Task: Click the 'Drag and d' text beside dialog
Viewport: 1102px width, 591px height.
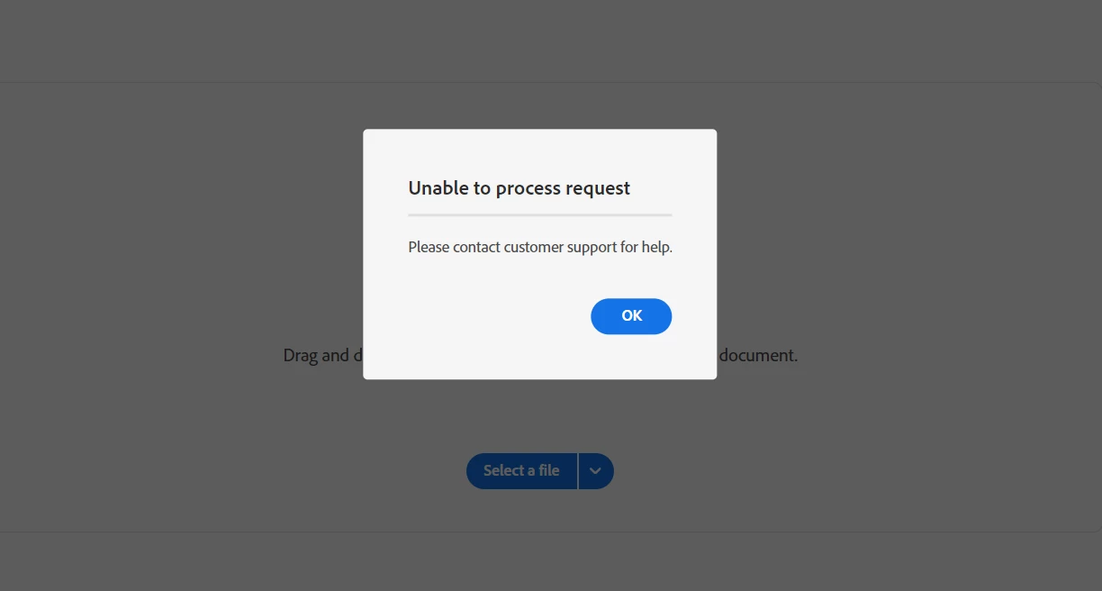Action: (x=323, y=355)
